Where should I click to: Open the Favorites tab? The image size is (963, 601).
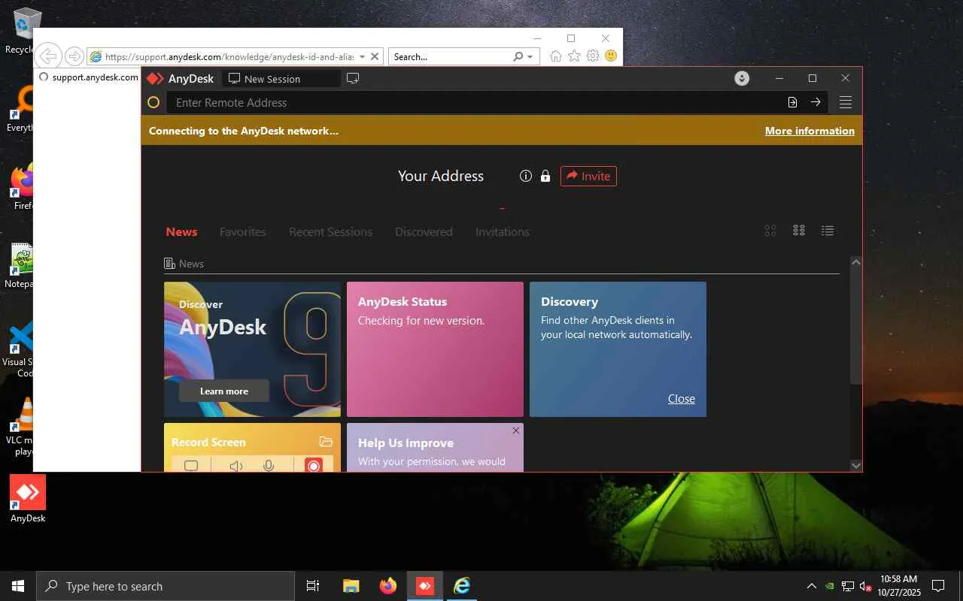(x=243, y=232)
